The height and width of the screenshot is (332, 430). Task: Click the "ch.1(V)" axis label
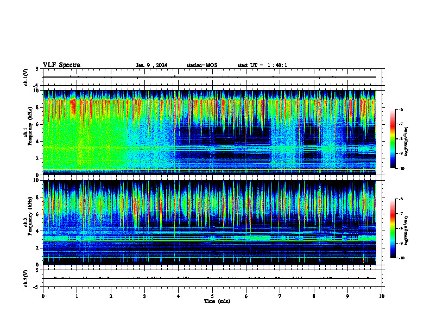tap(26, 77)
